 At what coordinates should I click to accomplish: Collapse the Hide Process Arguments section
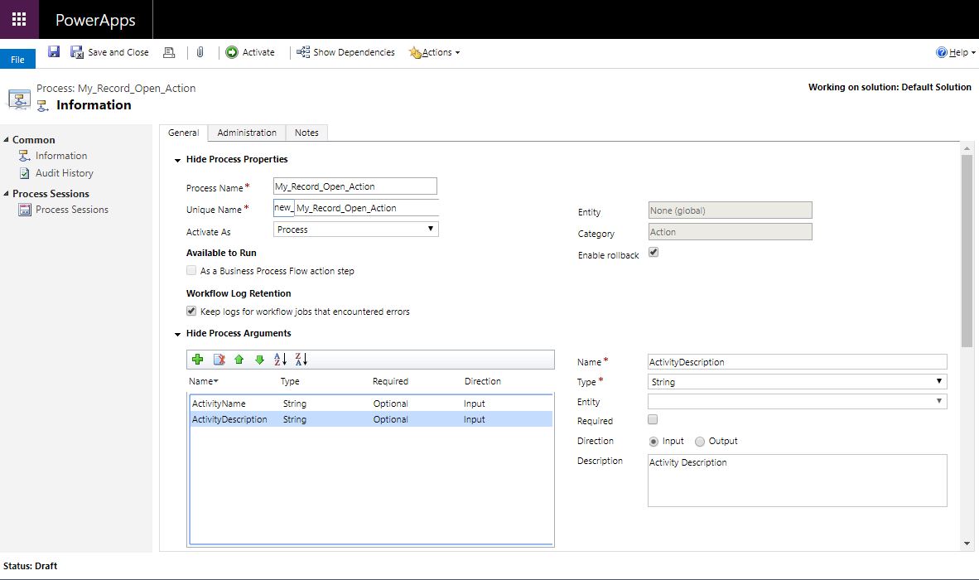click(x=176, y=334)
